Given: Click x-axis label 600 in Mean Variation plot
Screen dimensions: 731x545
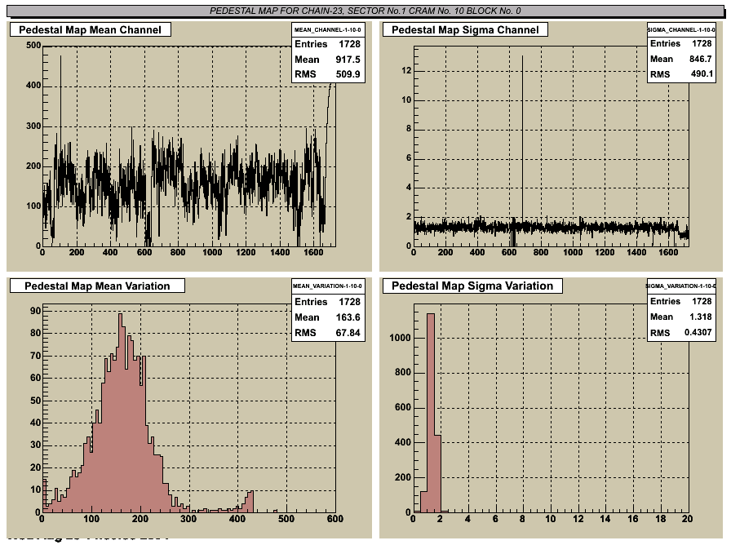Looking at the screenshot, I should tap(335, 518).
